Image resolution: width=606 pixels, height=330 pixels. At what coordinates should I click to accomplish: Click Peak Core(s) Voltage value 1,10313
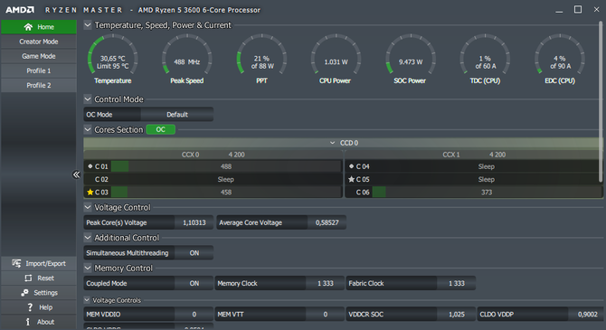coord(194,222)
